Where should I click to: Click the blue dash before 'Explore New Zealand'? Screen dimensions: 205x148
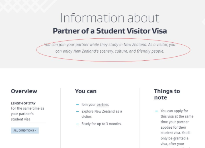(x=77, y=112)
